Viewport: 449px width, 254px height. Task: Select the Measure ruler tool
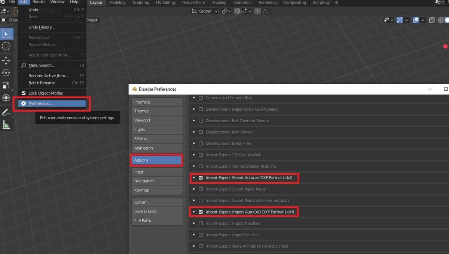[x=6, y=125]
